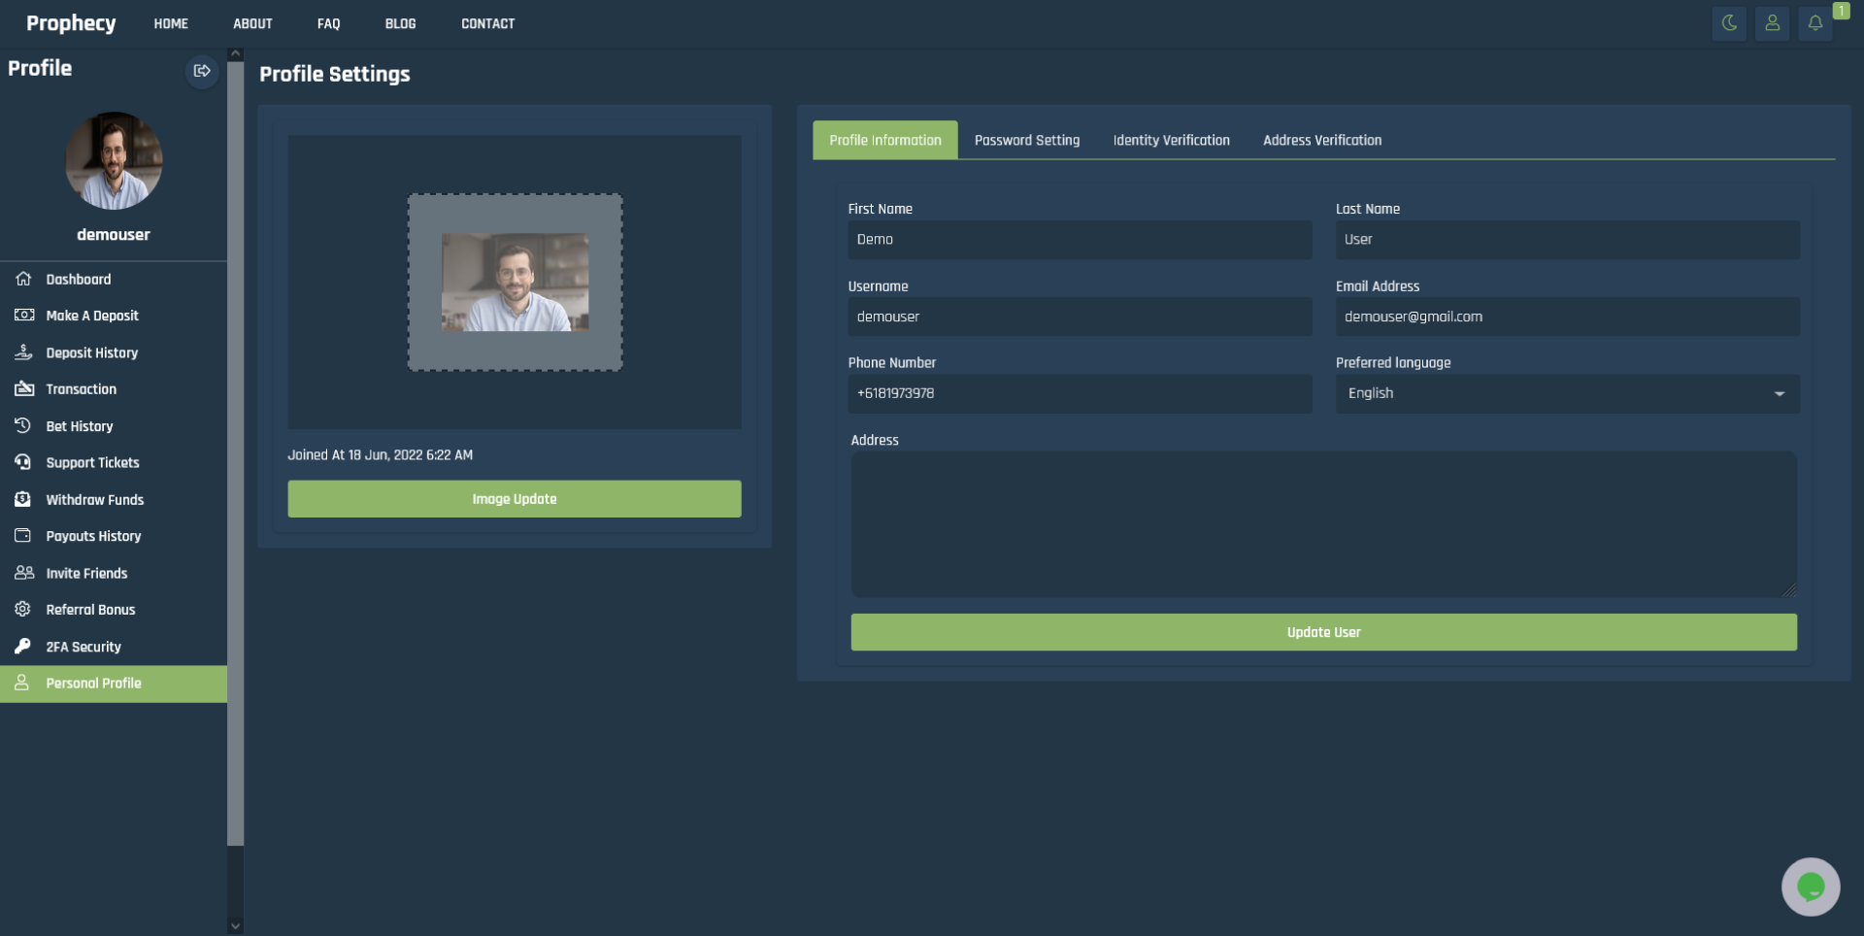
Task: Switch to the Identity Verification tab
Action: coord(1171,140)
